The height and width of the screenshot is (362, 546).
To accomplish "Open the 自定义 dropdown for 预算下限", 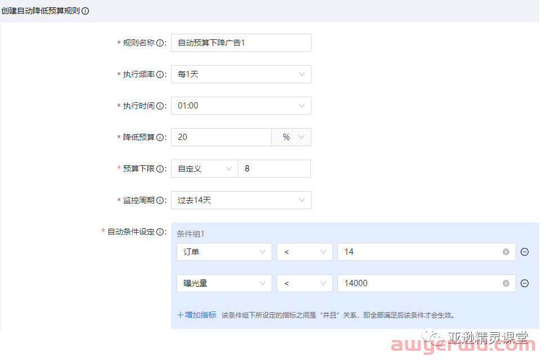I will pos(205,169).
